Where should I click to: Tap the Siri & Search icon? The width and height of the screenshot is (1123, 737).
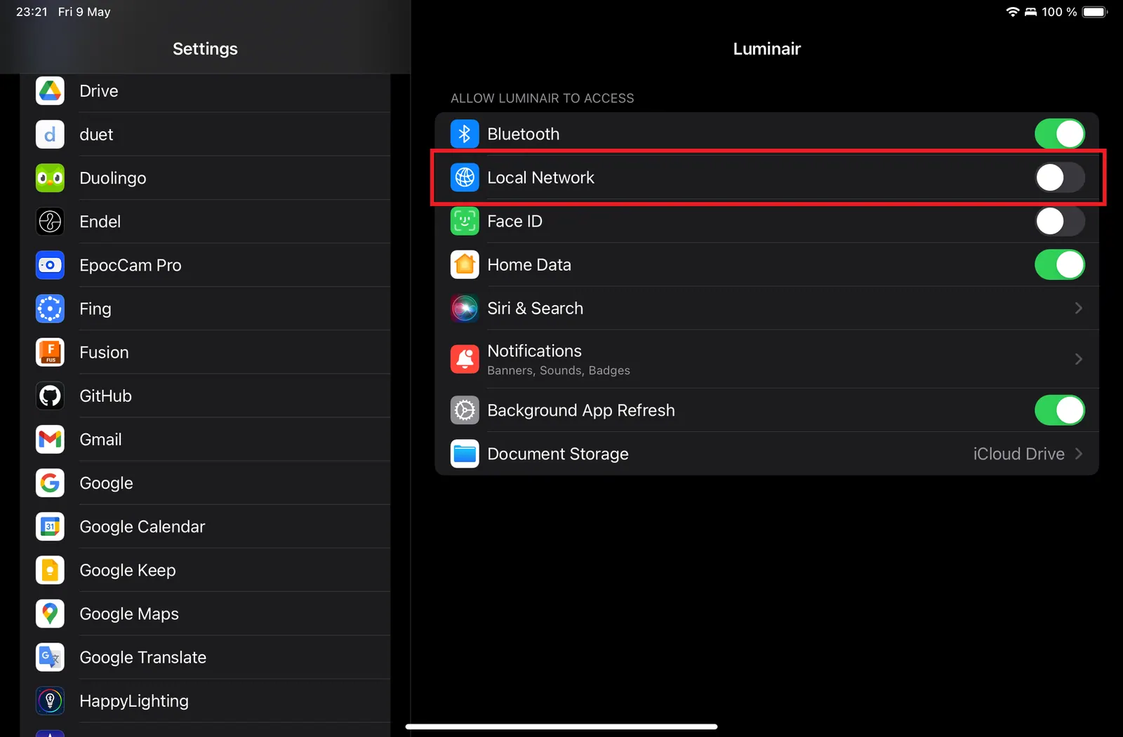tap(465, 309)
